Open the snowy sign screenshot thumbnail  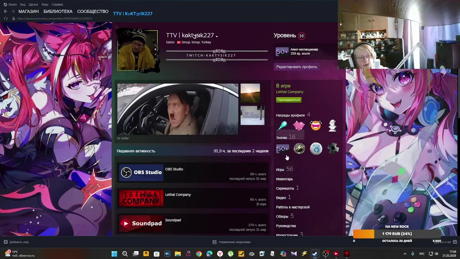pos(252,115)
